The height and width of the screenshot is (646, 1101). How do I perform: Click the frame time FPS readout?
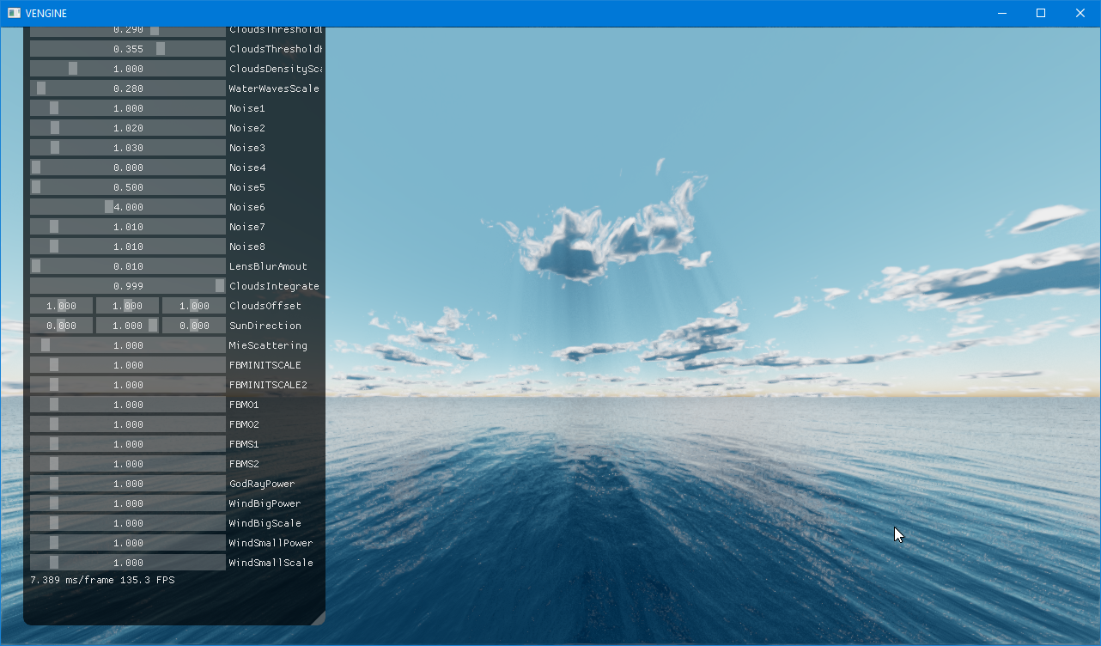pyautogui.click(x=102, y=581)
